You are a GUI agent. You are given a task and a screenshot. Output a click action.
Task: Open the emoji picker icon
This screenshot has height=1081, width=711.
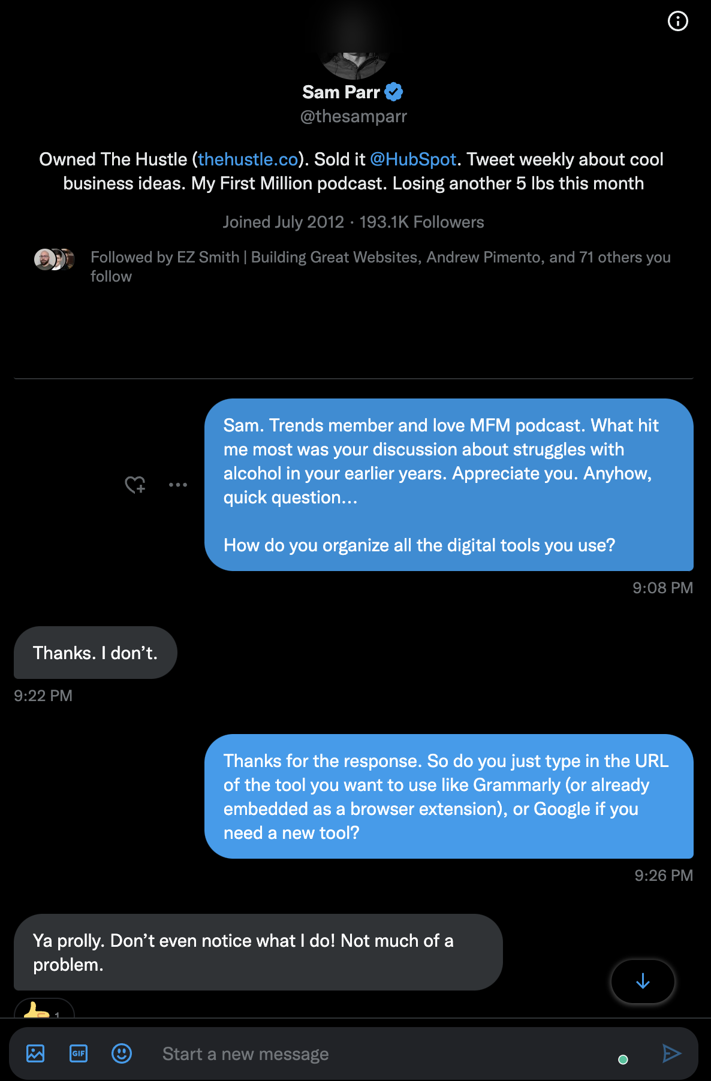tap(122, 1053)
